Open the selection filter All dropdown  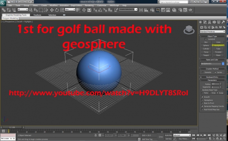click(x=23, y=9)
